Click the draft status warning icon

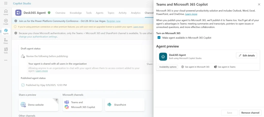pyautogui.click(x=23, y=56)
